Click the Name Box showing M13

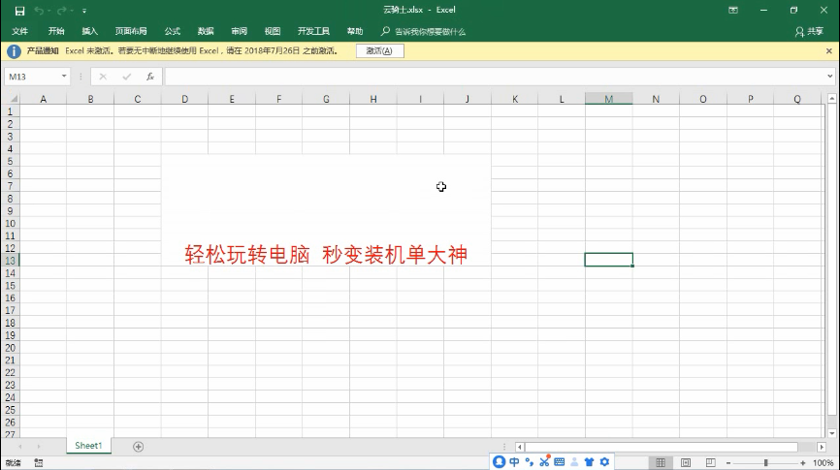point(33,77)
